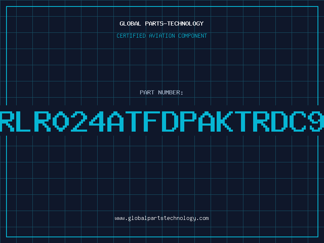Open the www.globalpartstechnology.com link
This screenshot has height=243, width=324.
click(162, 218)
